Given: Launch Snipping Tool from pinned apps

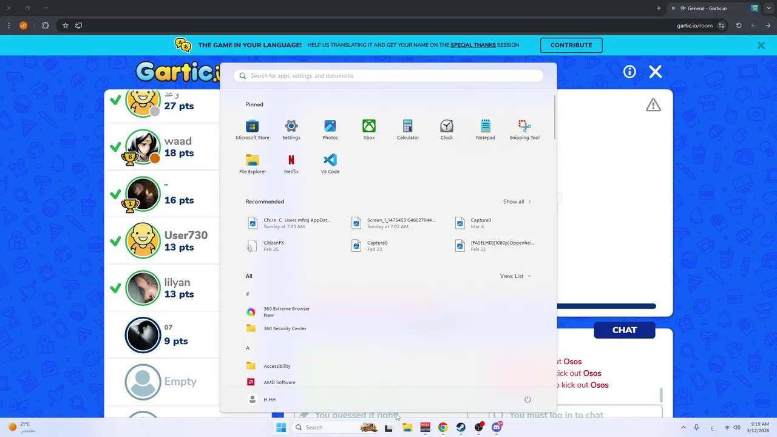Looking at the screenshot, I should tap(524, 130).
